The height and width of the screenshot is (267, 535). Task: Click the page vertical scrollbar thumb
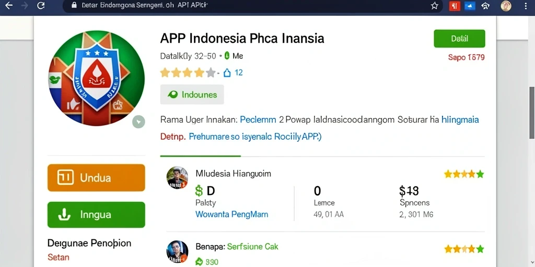(532, 113)
